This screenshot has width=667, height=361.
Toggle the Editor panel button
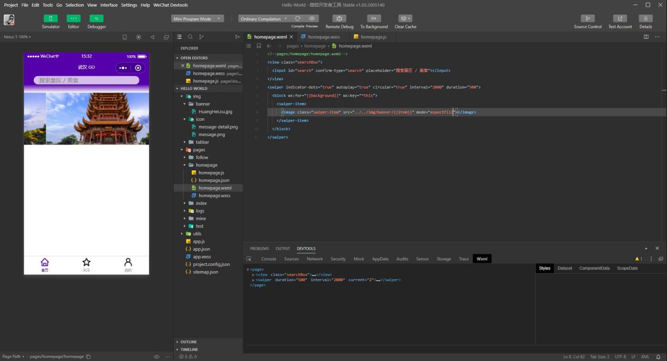click(74, 18)
